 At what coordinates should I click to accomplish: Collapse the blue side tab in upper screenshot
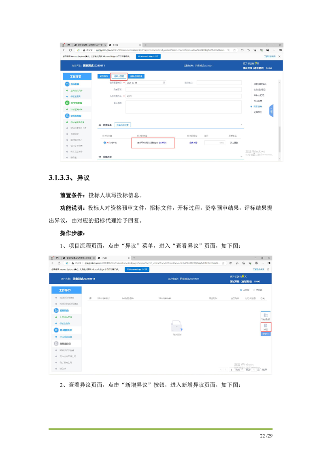(x=272, y=110)
